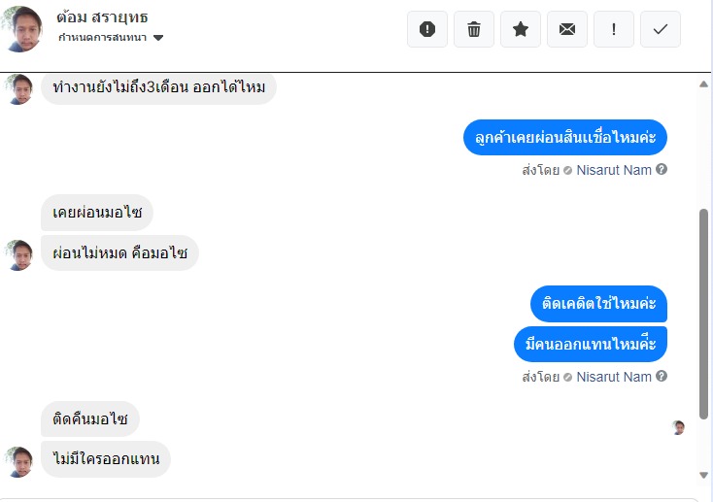Star this conversation as follow up
This screenshot has height=502, width=713.
[x=521, y=29]
